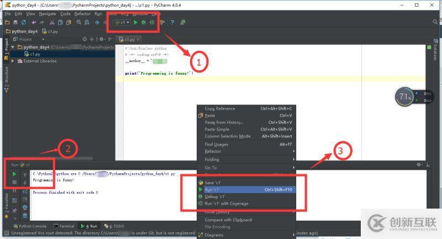Toggle the Database side tab
Image resolution: width=442 pixels, height=239 pixels.
point(435,50)
